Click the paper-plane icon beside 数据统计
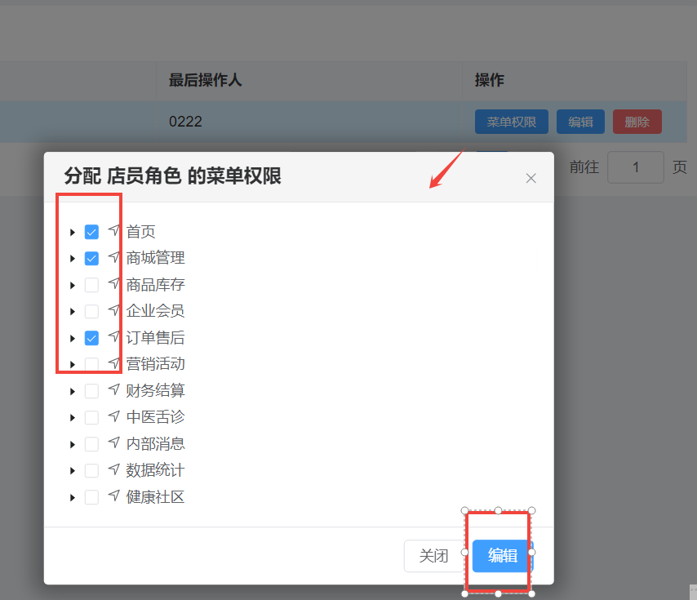Image resolution: width=697 pixels, height=600 pixels. (x=114, y=469)
